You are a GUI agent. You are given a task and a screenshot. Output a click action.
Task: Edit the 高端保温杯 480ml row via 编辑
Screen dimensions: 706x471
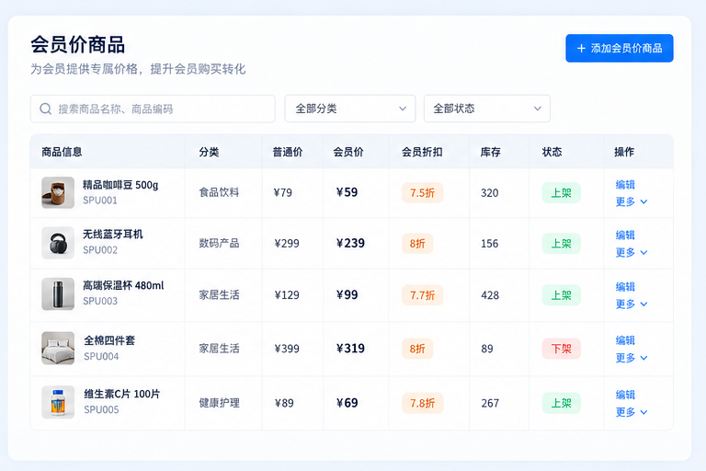(x=625, y=287)
